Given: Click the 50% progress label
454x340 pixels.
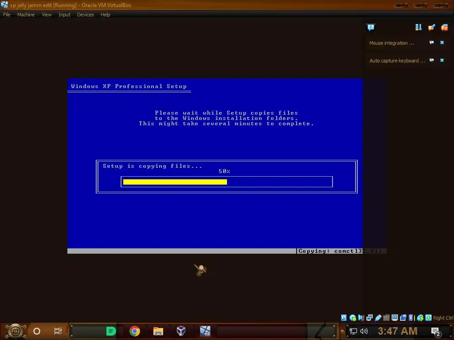Looking at the screenshot, I should [x=224, y=171].
